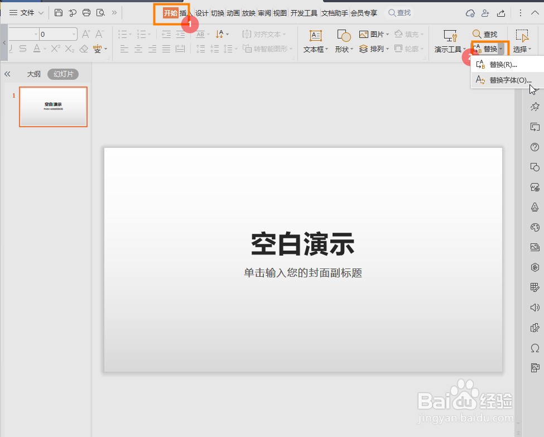Click 转智能图形 convert to smart graphic
The width and height of the screenshot is (544, 437).
tap(267, 49)
